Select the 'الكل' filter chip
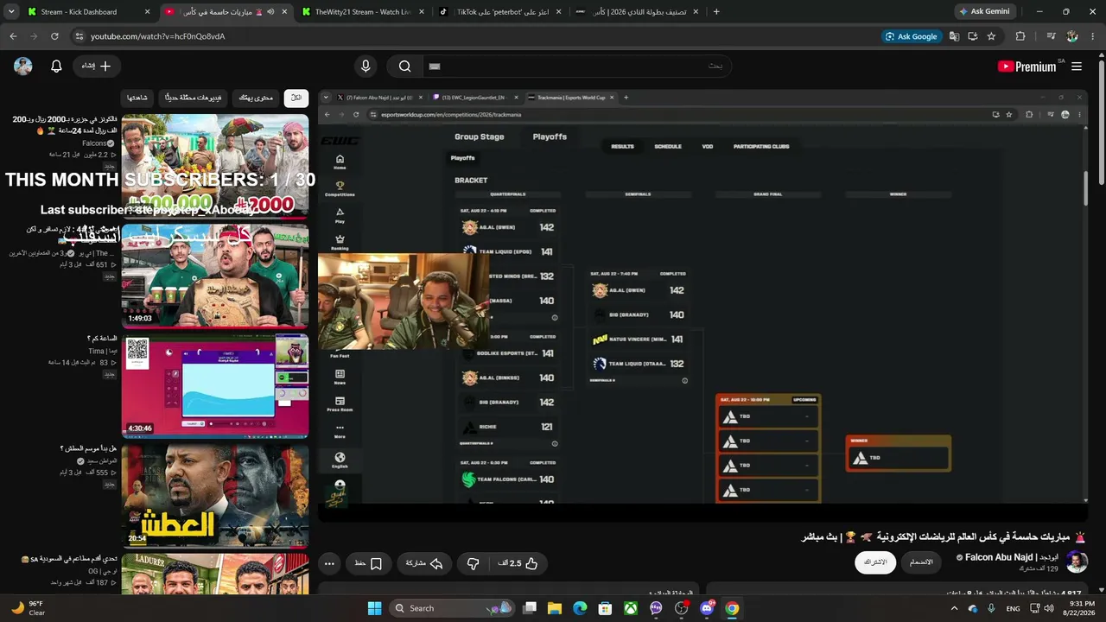The width and height of the screenshot is (1106, 622). (296, 98)
